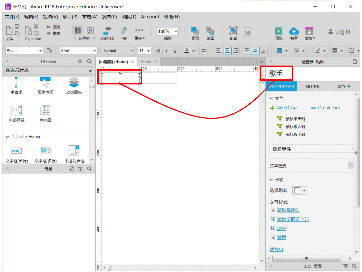Open the 布局(A) menu
362x272 pixels.
(90, 17)
